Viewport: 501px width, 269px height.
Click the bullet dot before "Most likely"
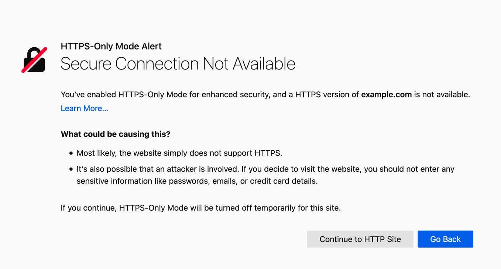pyautogui.click(x=71, y=153)
